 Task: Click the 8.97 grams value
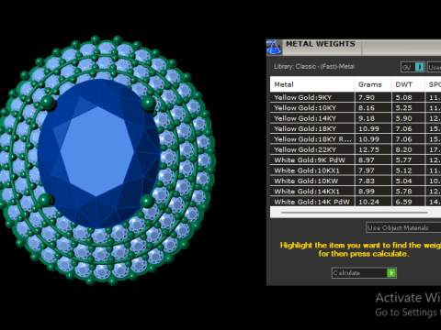click(367, 160)
